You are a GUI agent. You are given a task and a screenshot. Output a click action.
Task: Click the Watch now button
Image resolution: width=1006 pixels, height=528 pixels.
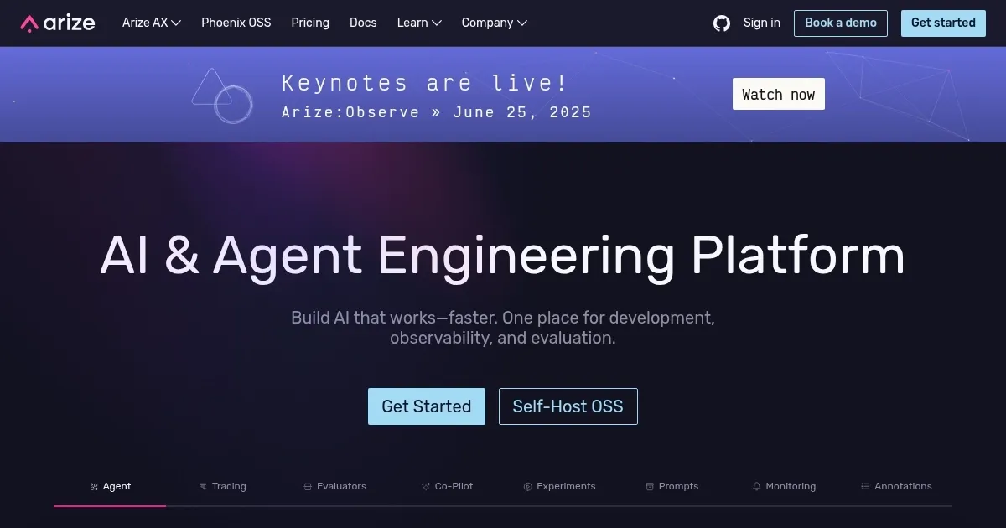pos(778,94)
